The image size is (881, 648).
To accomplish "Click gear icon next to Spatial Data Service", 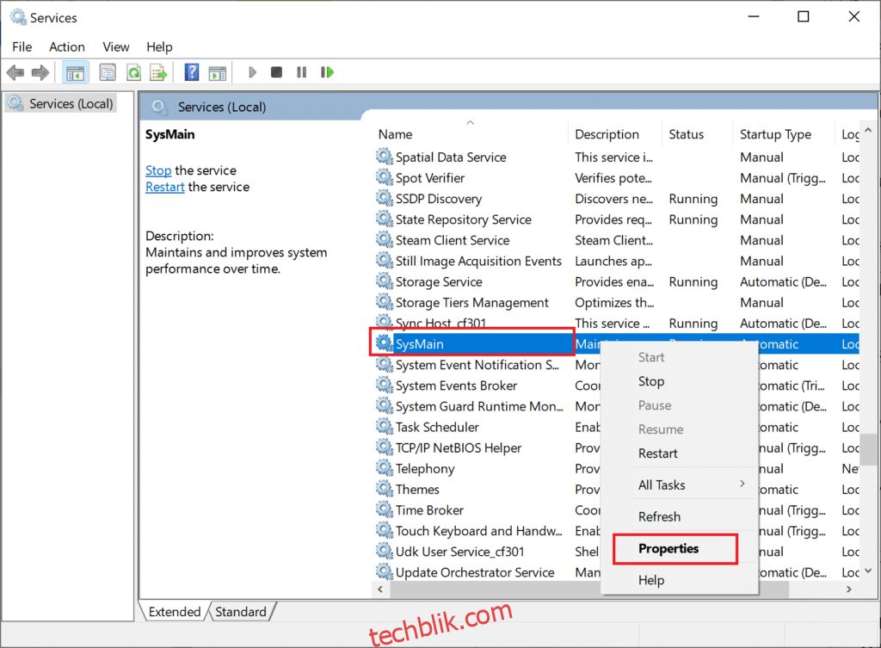I will coord(385,157).
